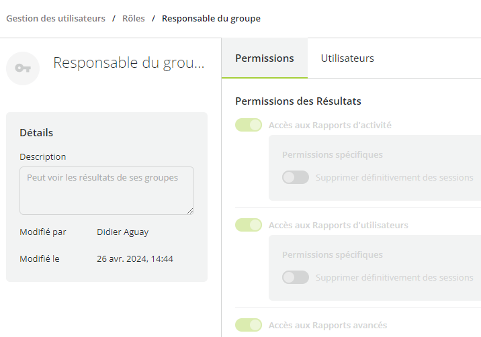Click the Accès aux Rapports d'utilisateurs label

339,225
